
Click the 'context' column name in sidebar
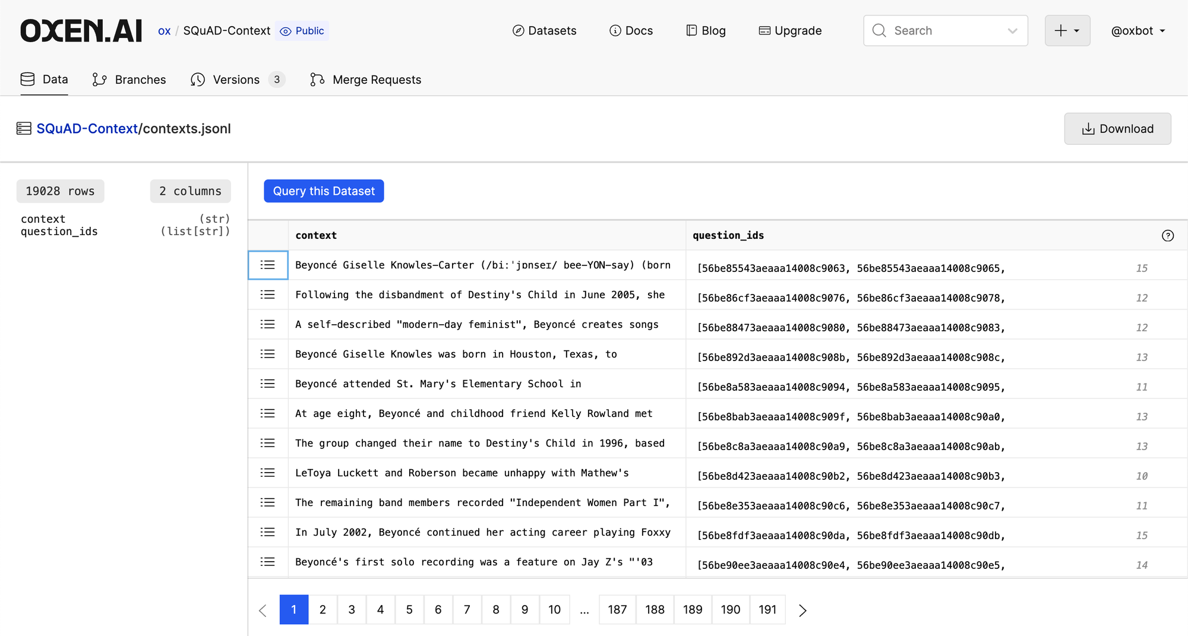[x=43, y=219]
